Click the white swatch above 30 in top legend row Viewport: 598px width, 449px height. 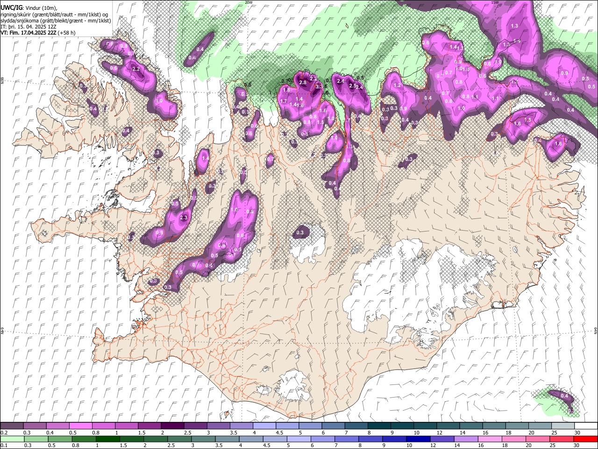[585, 426]
